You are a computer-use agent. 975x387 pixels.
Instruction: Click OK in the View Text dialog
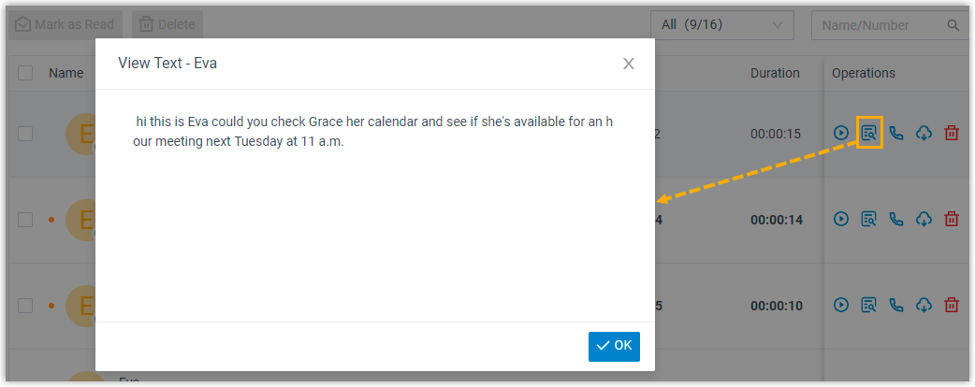click(614, 346)
